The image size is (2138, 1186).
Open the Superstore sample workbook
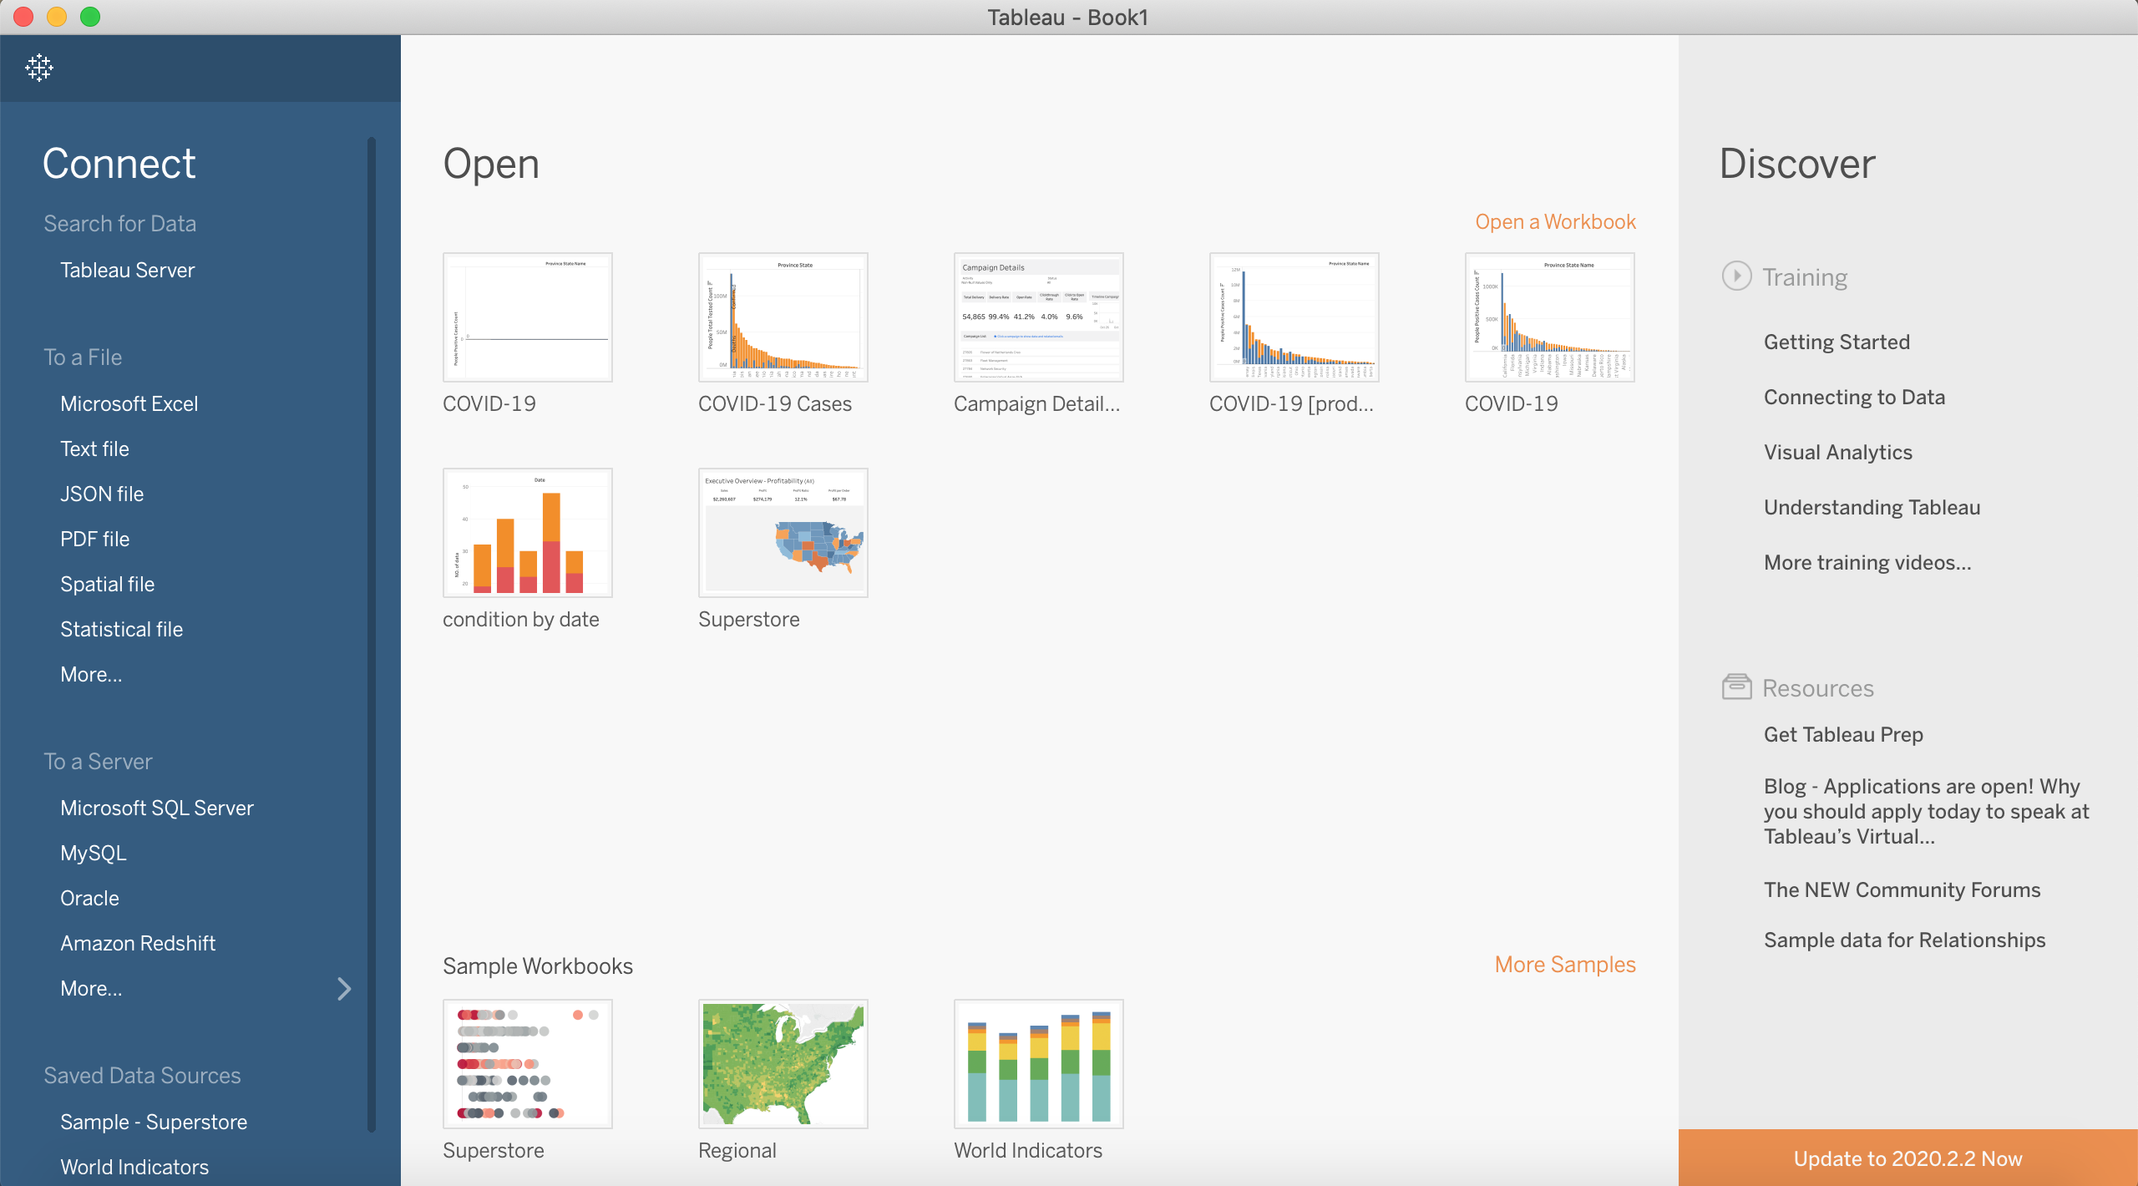pyautogui.click(x=526, y=1062)
